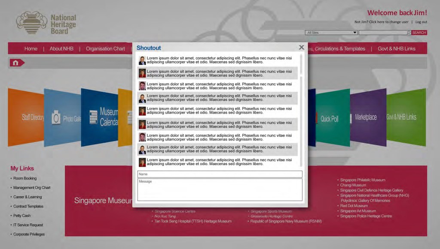Click the home icon in the breadcrumb bar

[x=15, y=63]
